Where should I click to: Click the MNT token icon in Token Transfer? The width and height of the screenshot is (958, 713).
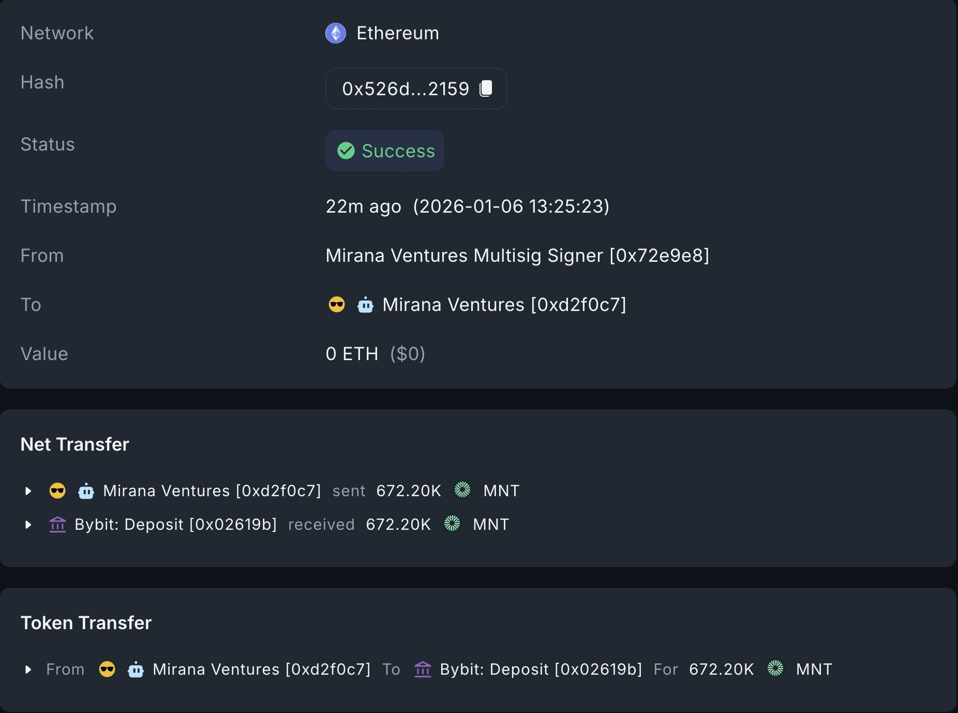pos(775,669)
